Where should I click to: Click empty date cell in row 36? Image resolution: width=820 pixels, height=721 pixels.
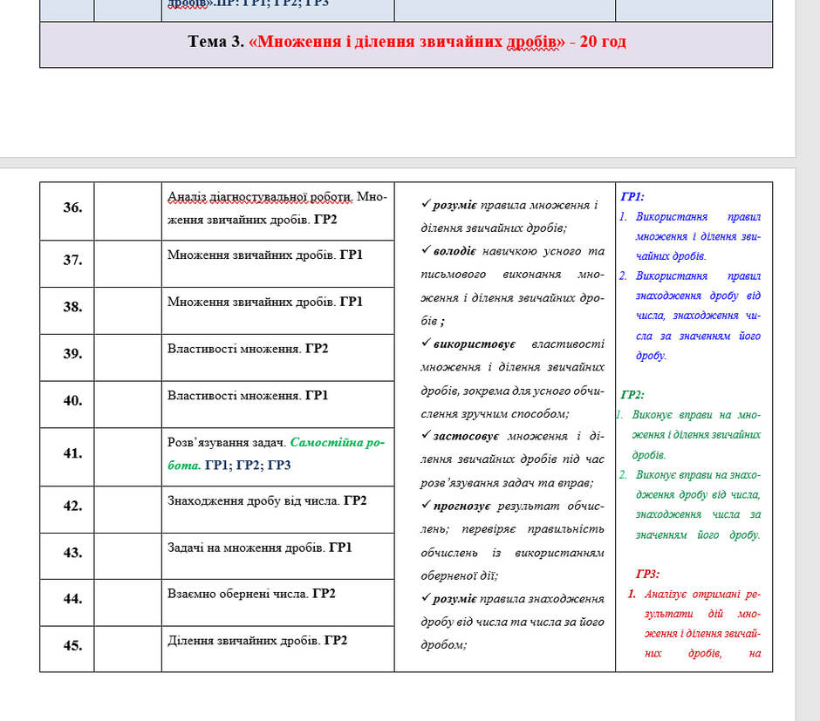[128, 212]
